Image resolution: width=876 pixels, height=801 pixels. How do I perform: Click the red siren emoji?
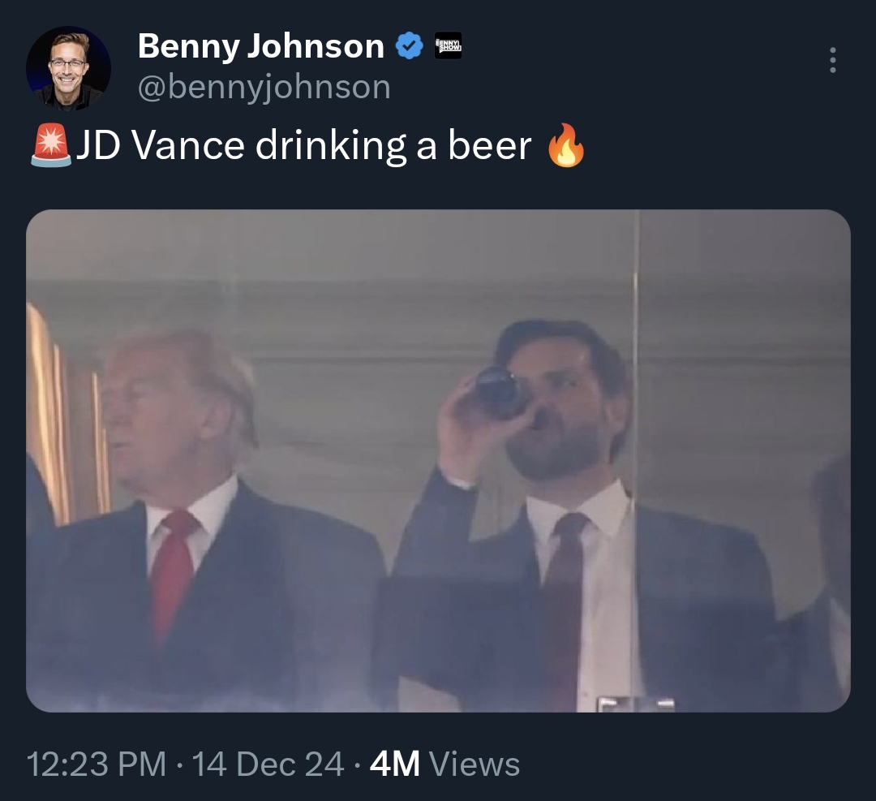(51, 146)
